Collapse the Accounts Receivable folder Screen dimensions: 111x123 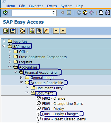point(21,82)
